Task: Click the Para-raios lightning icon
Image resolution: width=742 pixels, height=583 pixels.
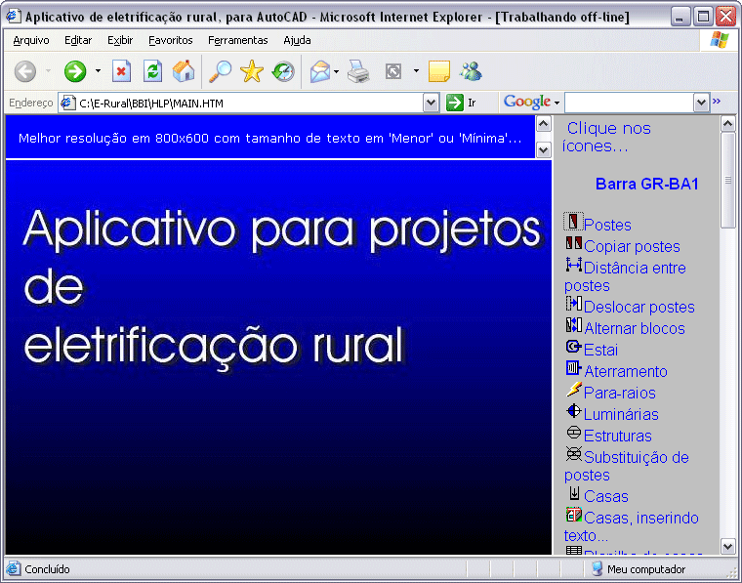Action: (573, 390)
